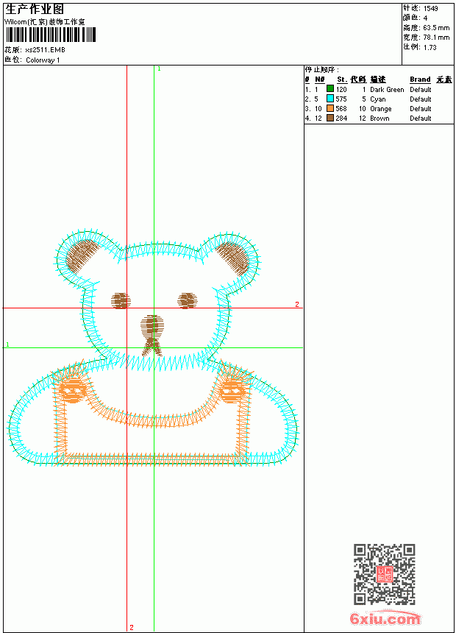The width and height of the screenshot is (456, 633).
Task: Click the barcode under the studio name
Action: tap(51, 35)
